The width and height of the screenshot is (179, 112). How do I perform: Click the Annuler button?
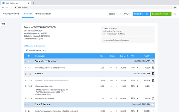127,14
